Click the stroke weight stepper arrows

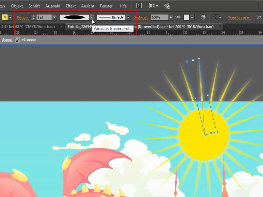click(34, 17)
